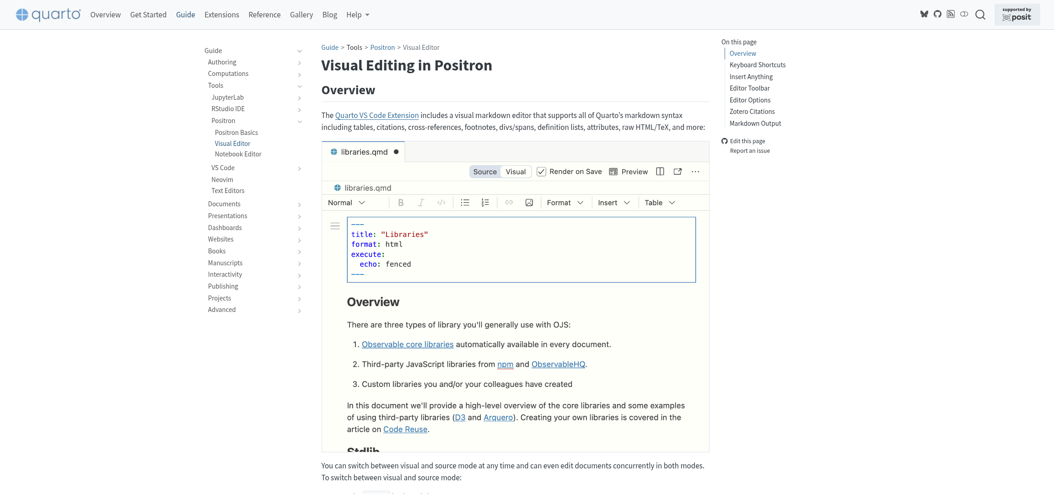Select 'Notebook Editor' in the sidebar navigation

[238, 154]
